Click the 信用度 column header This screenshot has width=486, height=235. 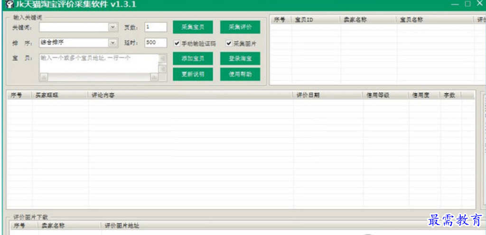pos(424,95)
